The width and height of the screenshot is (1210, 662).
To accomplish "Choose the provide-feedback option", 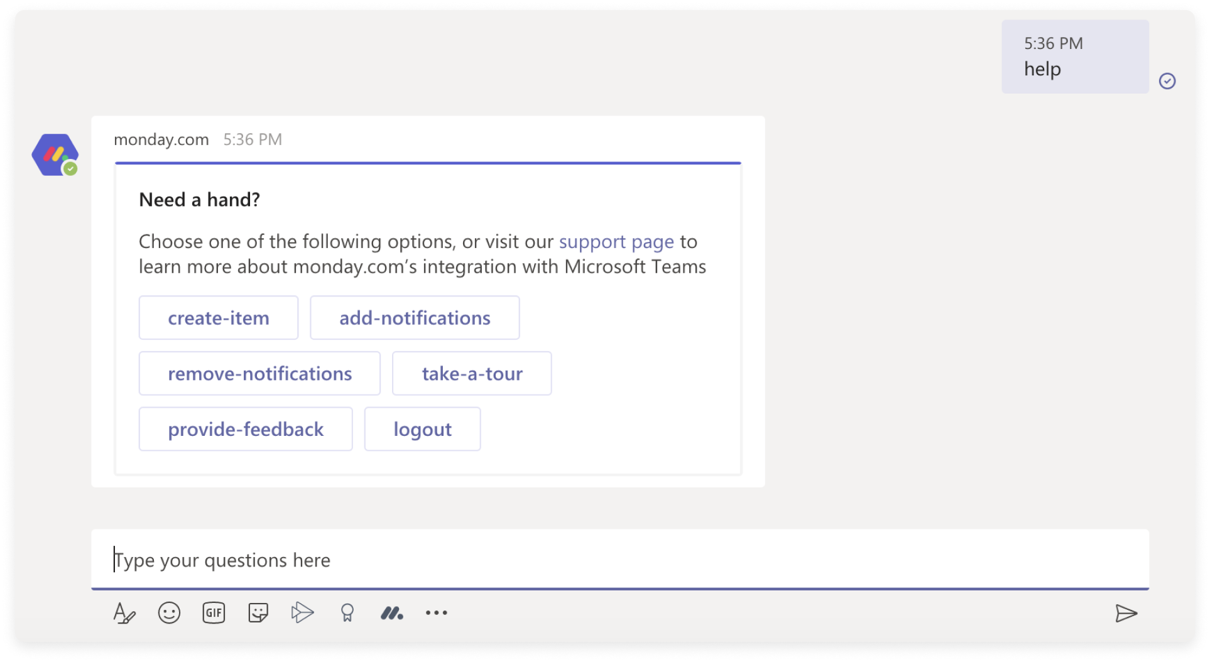I will click(x=245, y=429).
